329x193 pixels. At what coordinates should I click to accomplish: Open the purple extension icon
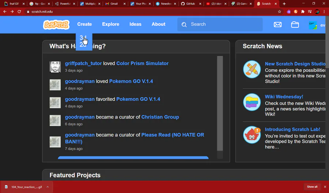289,12
